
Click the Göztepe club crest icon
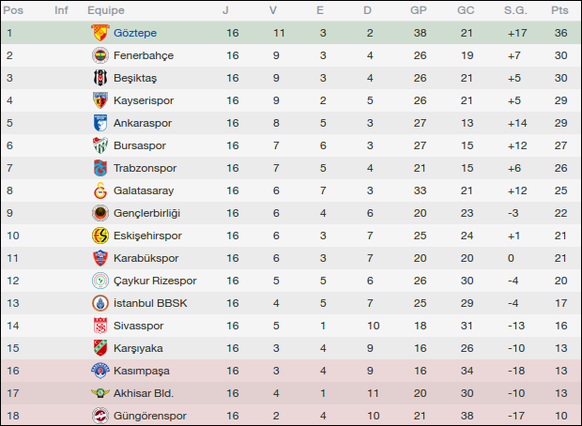coord(100,33)
